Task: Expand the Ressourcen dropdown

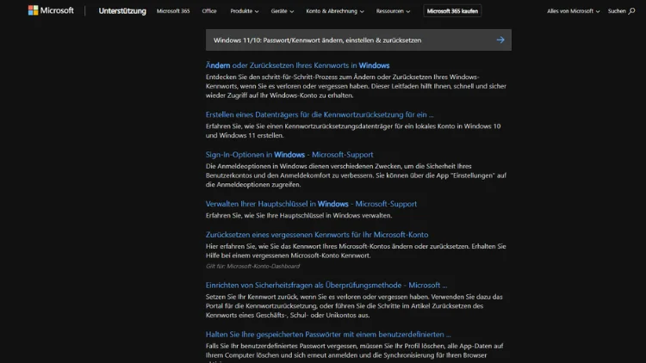Action: pyautogui.click(x=393, y=11)
